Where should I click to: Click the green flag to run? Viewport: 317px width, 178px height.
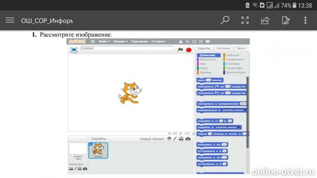(180, 50)
